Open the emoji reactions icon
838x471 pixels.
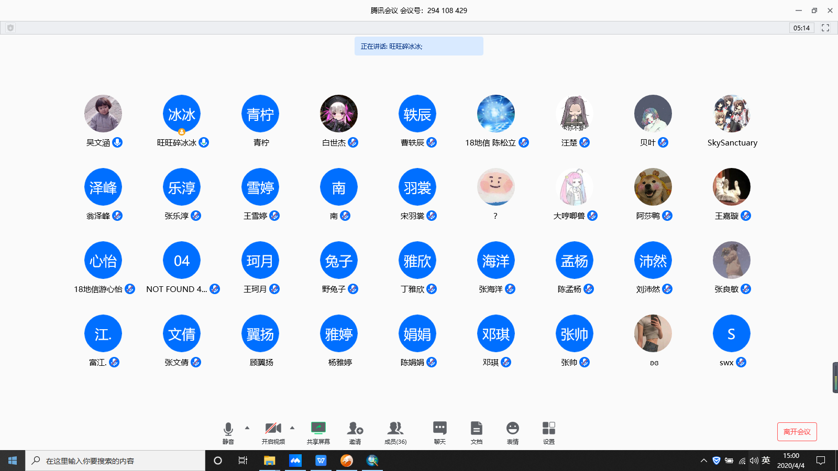click(x=512, y=429)
